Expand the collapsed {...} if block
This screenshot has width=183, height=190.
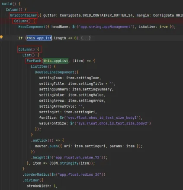tap(86, 38)
